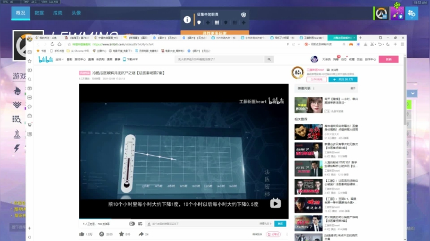Switch to the 头像 tab in game
The image size is (430, 241).
point(76,13)
